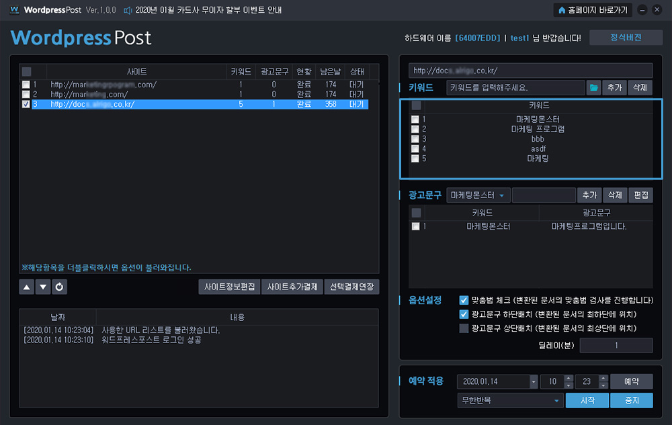This screenshot has height=425, width=672.
Task: Uncheck site row 3 checkbox
Action: (26, 105)
